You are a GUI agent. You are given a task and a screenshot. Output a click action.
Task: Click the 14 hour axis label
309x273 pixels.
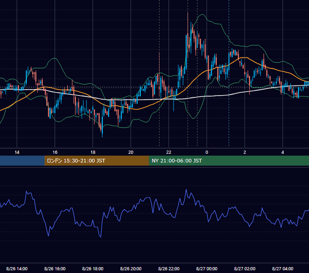pos(17,152)
